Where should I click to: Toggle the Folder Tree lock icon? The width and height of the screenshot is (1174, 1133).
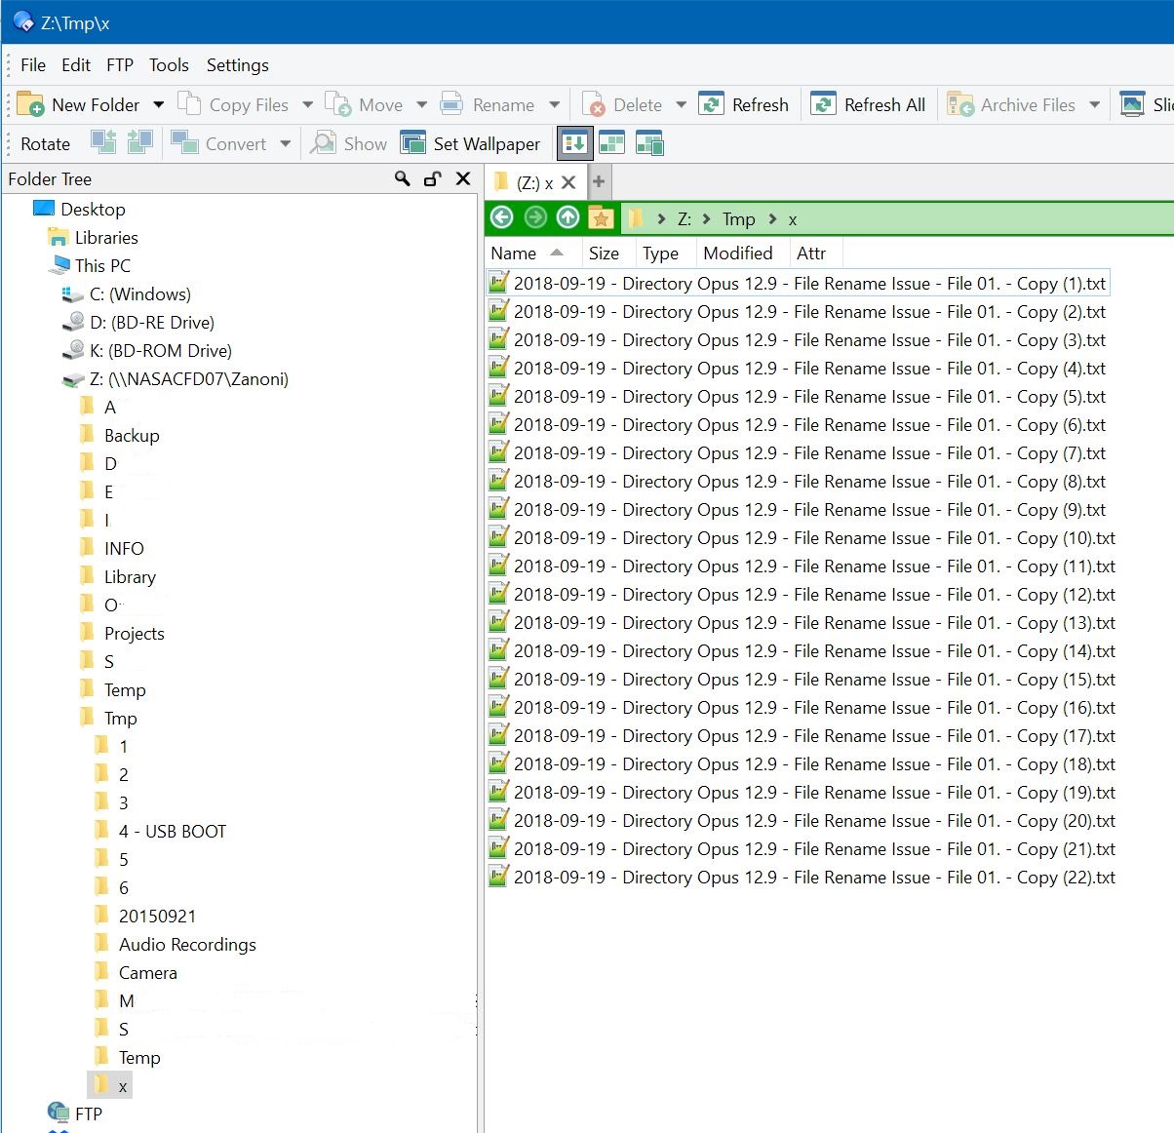click(x=433, y=178)
